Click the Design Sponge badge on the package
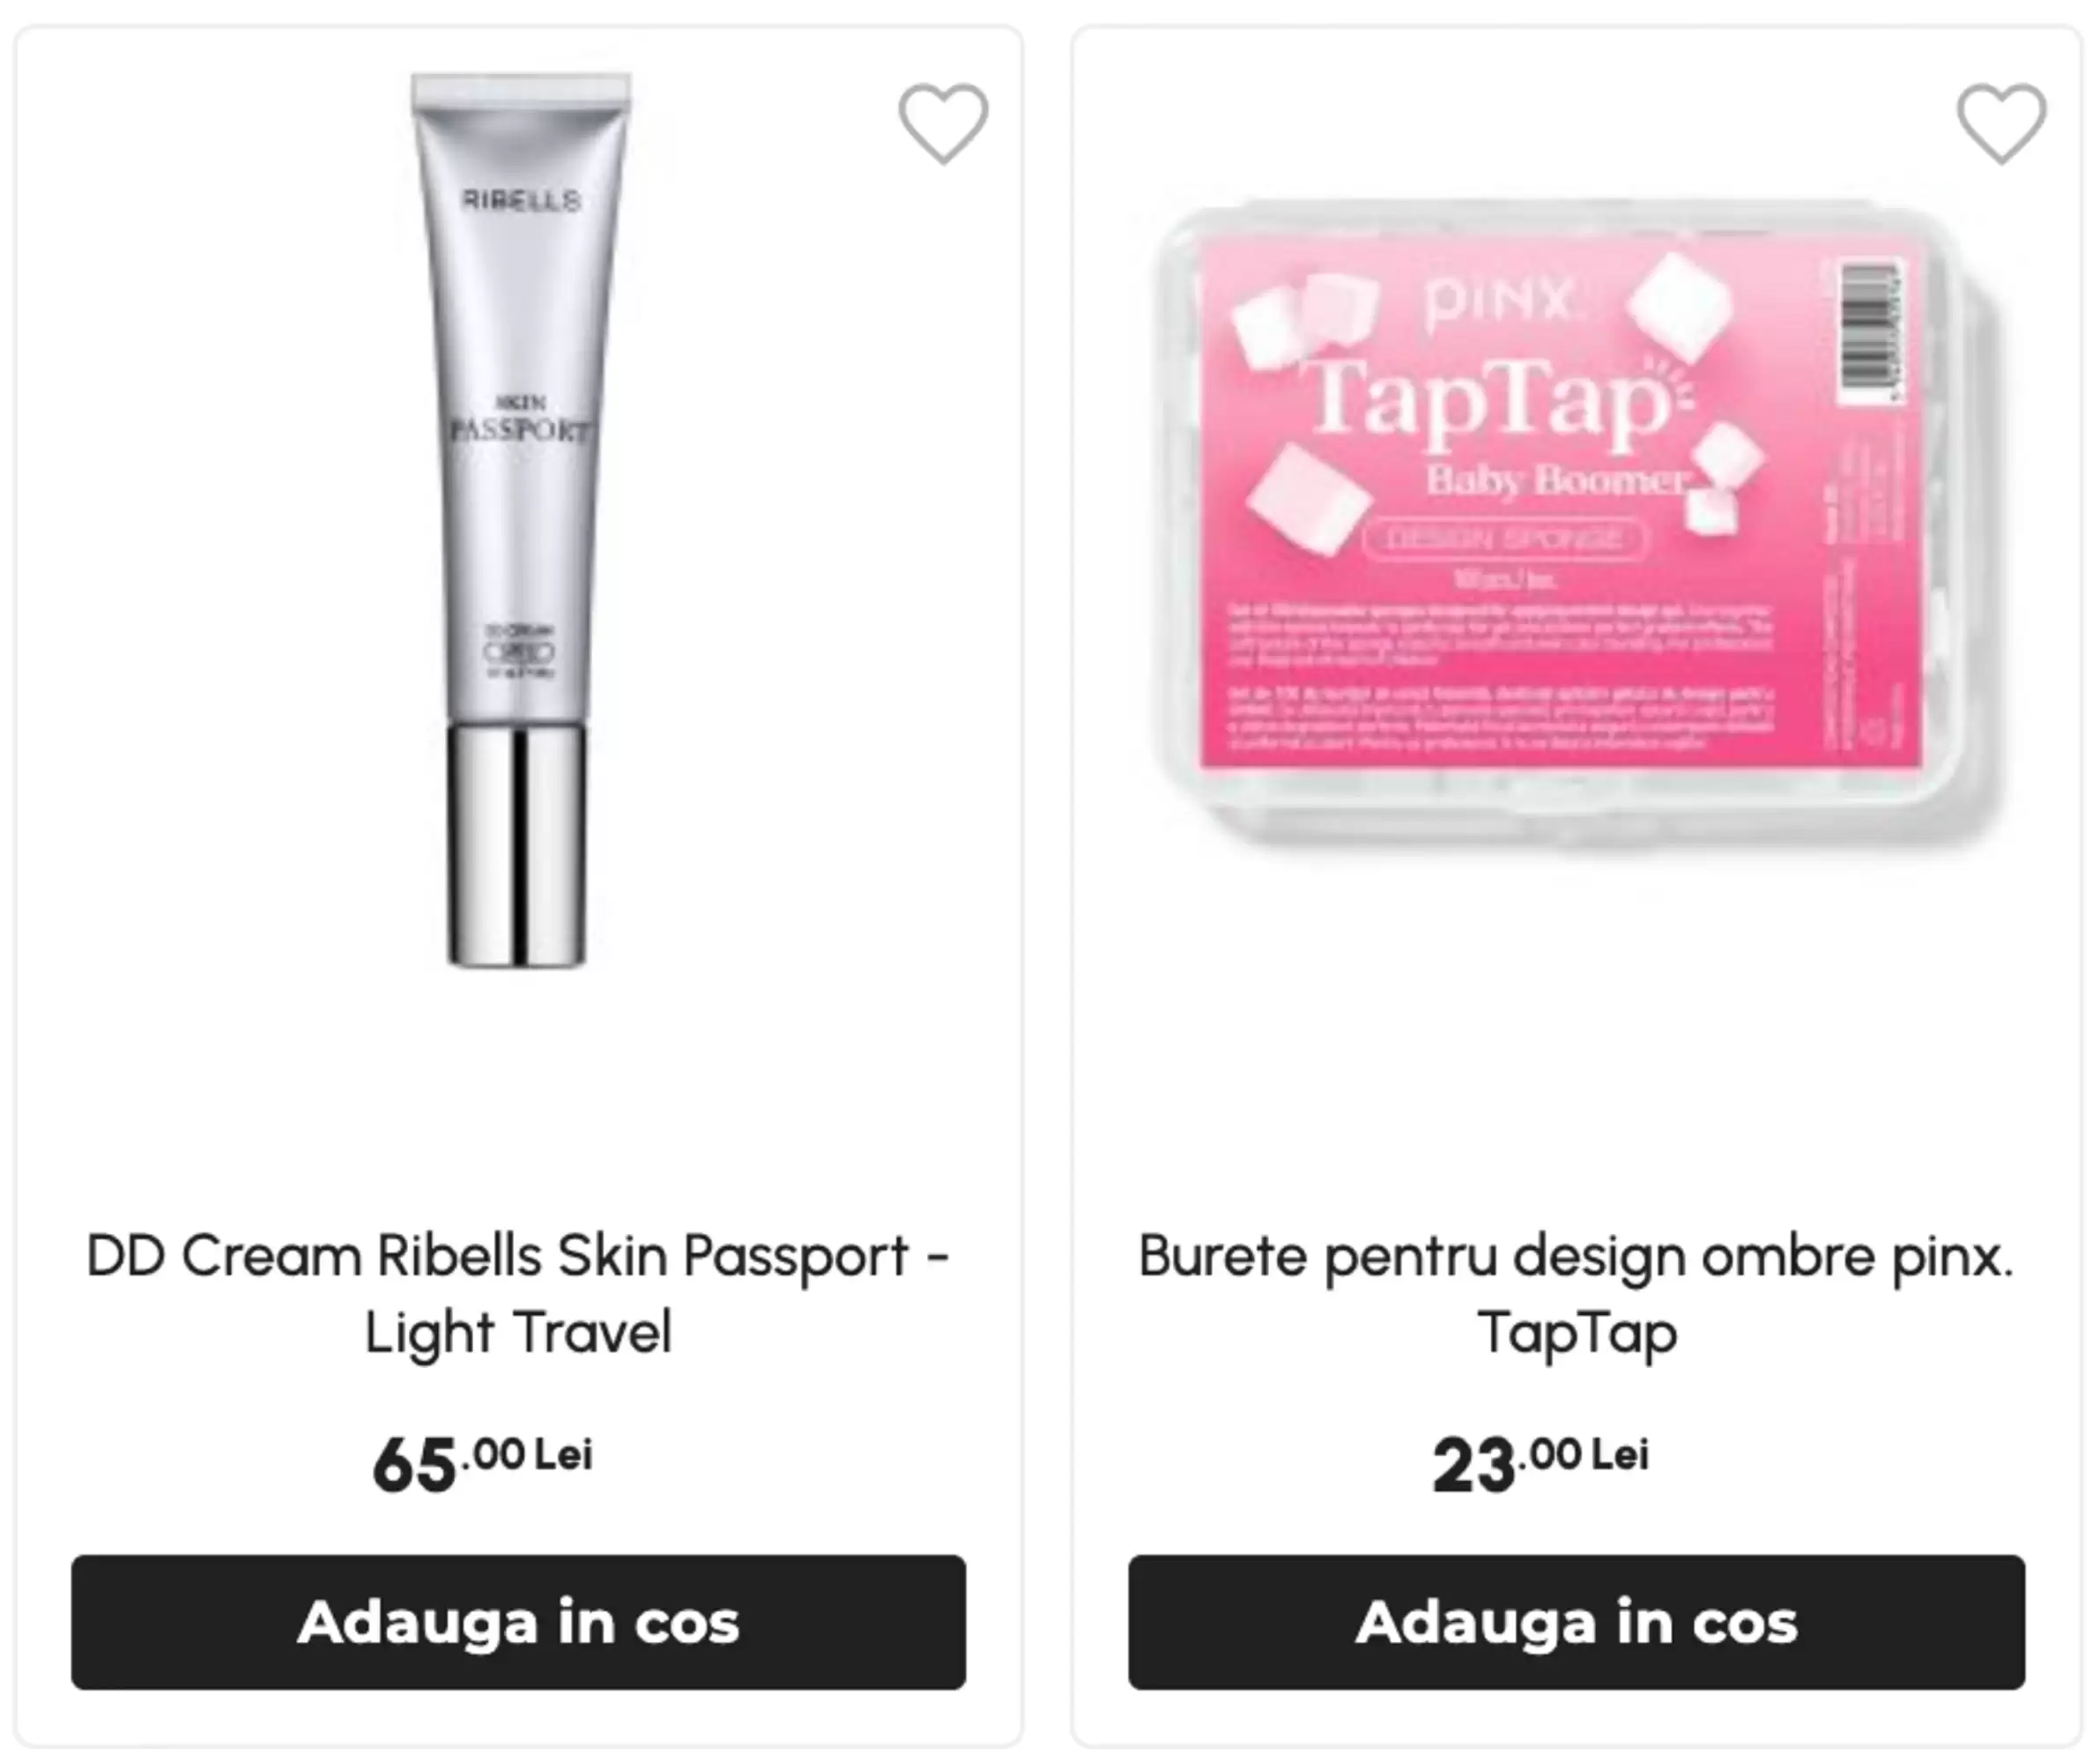 (1504, 539)
